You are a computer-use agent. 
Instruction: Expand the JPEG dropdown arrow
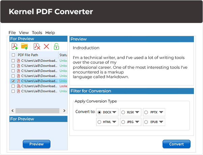pyautogui.click(x=137, y=122)
